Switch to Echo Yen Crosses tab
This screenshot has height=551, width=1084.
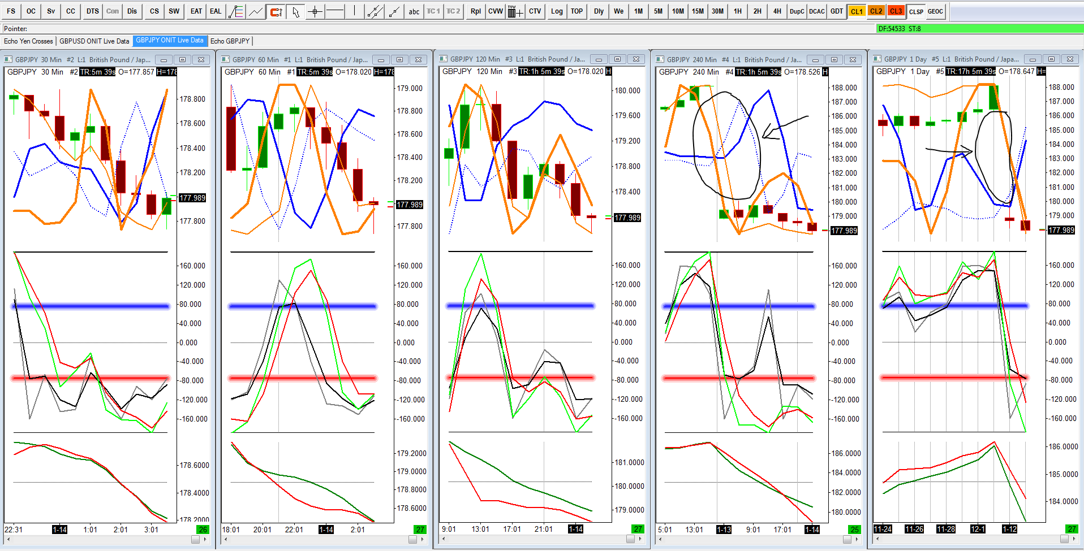tap(28, 41)
